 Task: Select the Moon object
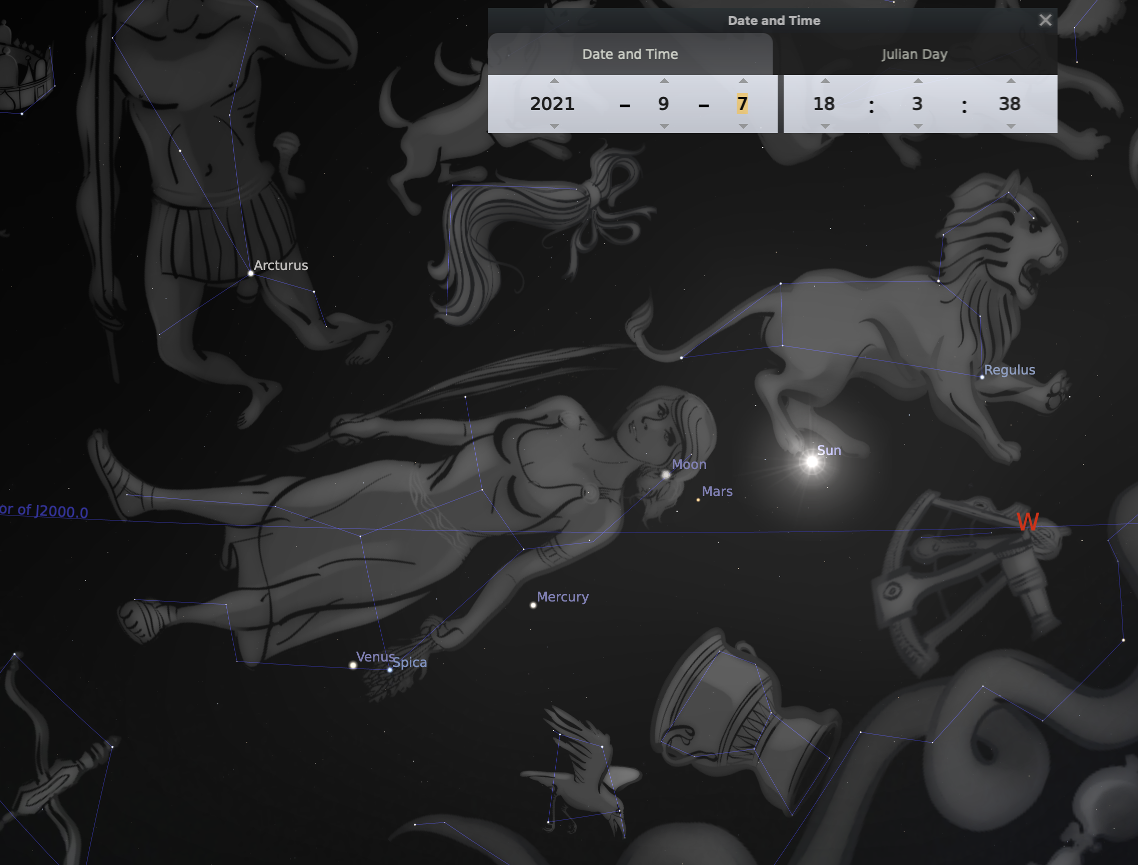point(666,474)
